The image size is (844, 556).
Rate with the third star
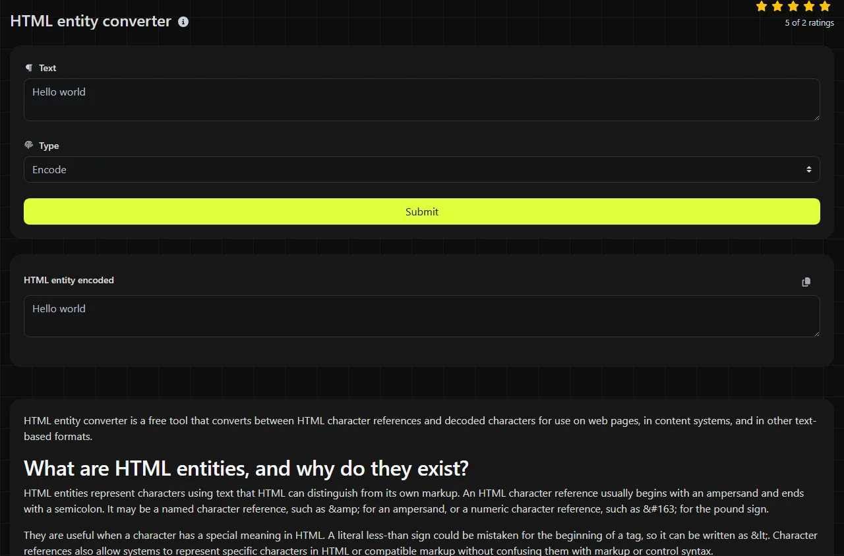pyautogui.click(x=793, y=7)
